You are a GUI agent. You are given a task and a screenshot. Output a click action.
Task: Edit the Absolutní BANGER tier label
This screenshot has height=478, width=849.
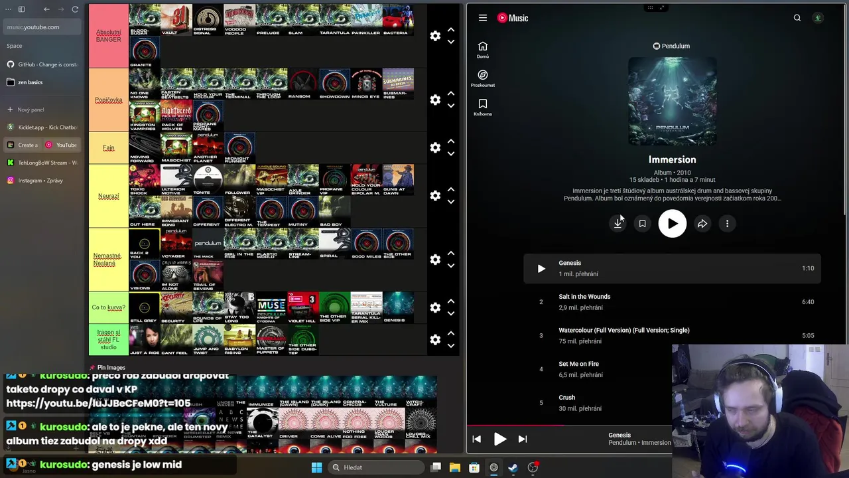pos(108,36)
